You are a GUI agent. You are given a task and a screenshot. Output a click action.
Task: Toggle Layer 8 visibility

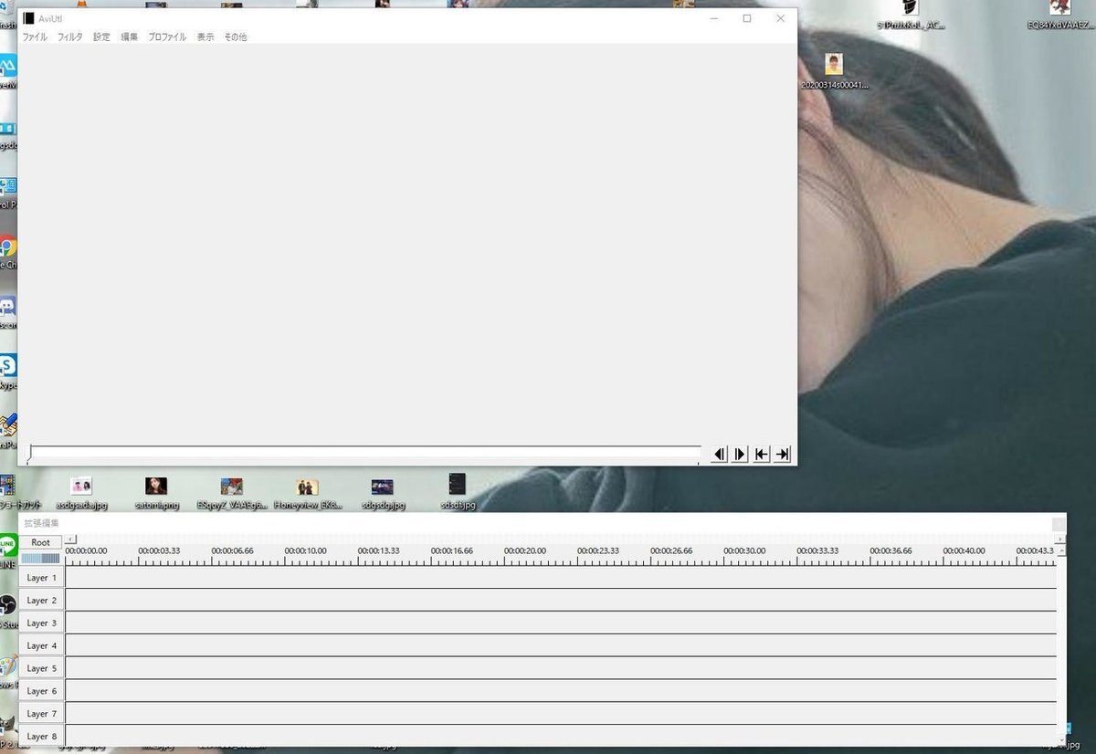pyautogui.click(x=42, y=736)
